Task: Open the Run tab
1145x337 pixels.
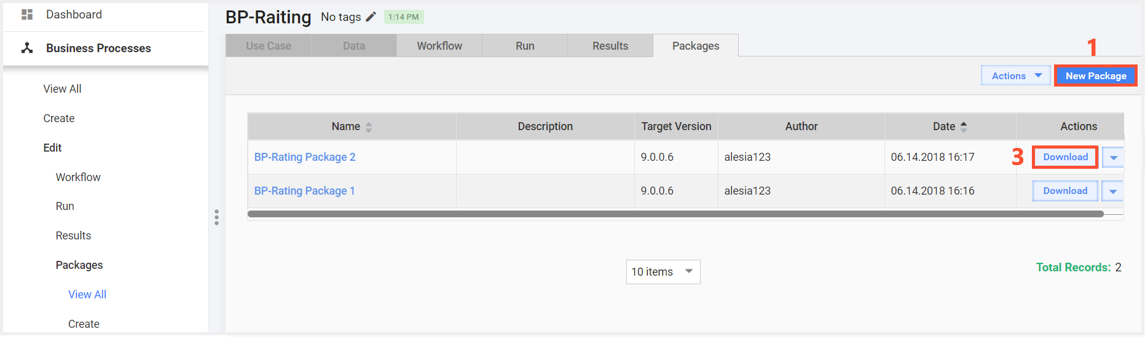Action: click(x=525, y=46)
